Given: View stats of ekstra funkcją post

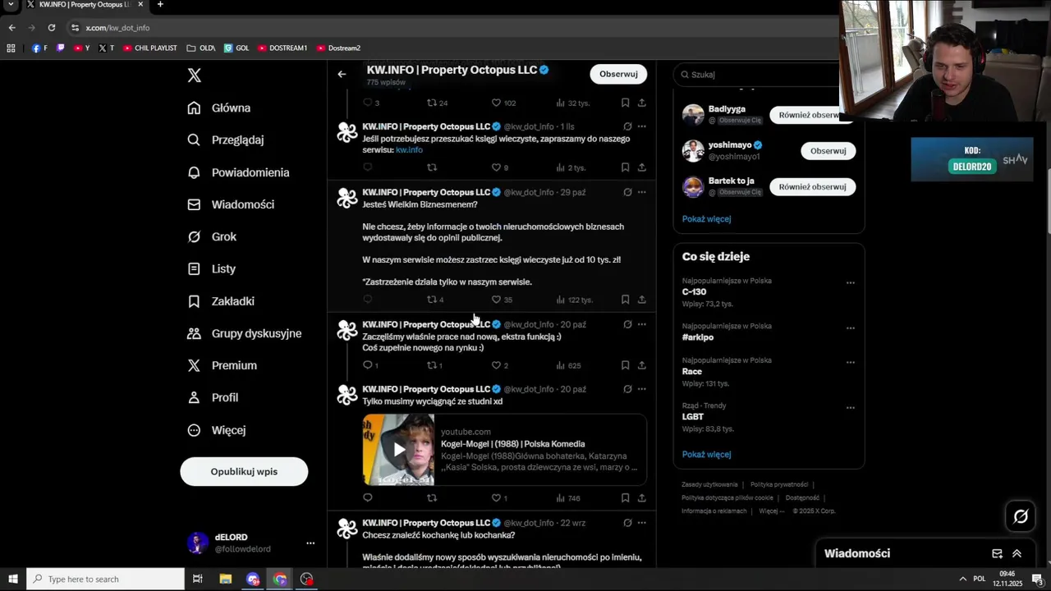Looking at the screenshot, I should tap(568, 365).
